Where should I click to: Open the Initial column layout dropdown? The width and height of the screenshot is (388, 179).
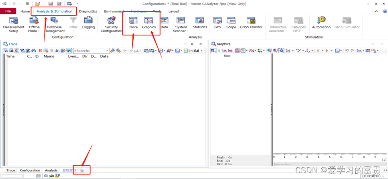201,51
